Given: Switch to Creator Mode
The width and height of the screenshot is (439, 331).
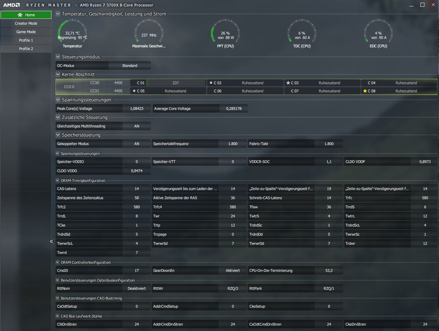Looking at the screenshot, I should pyautogui.click(x=26, y=23).
